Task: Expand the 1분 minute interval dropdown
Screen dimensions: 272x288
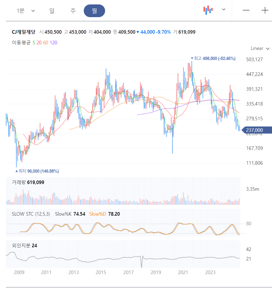Action: [x=26, y=11]
